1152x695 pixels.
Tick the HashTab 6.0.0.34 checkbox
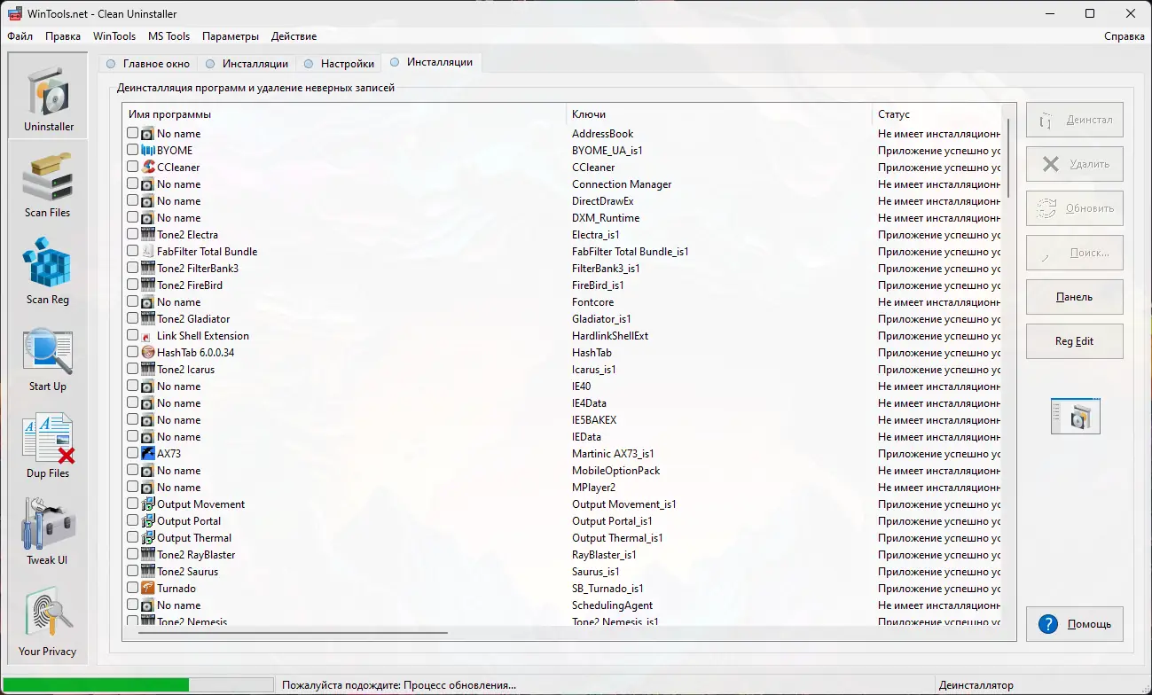tap(133, 353)
